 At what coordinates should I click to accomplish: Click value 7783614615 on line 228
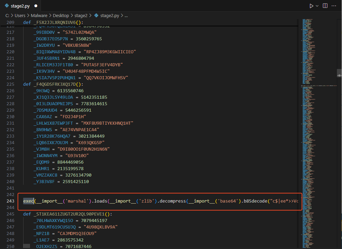coord(94,103)
